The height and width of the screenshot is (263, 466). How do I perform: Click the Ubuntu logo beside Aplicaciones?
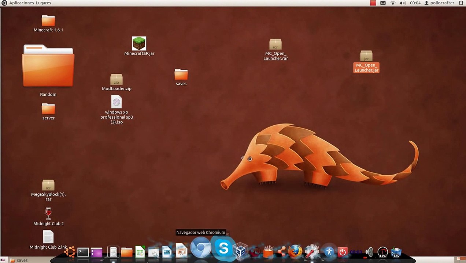tap(4, 3)
